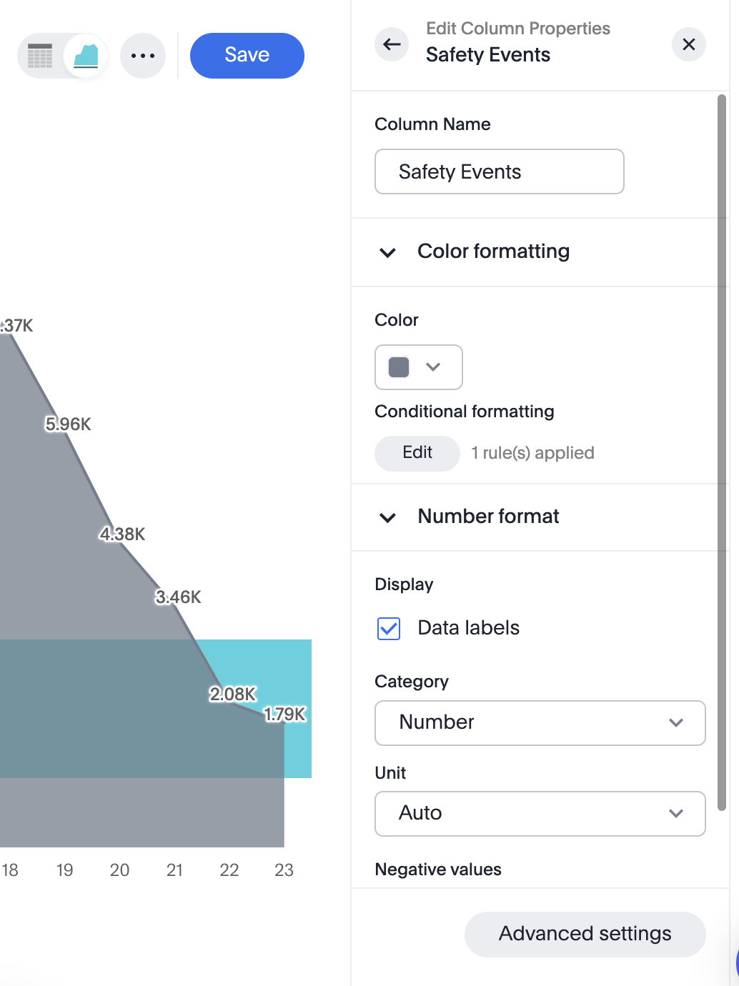Collapse the Color formatting section
739x986 pixels.
click(388, 252)
